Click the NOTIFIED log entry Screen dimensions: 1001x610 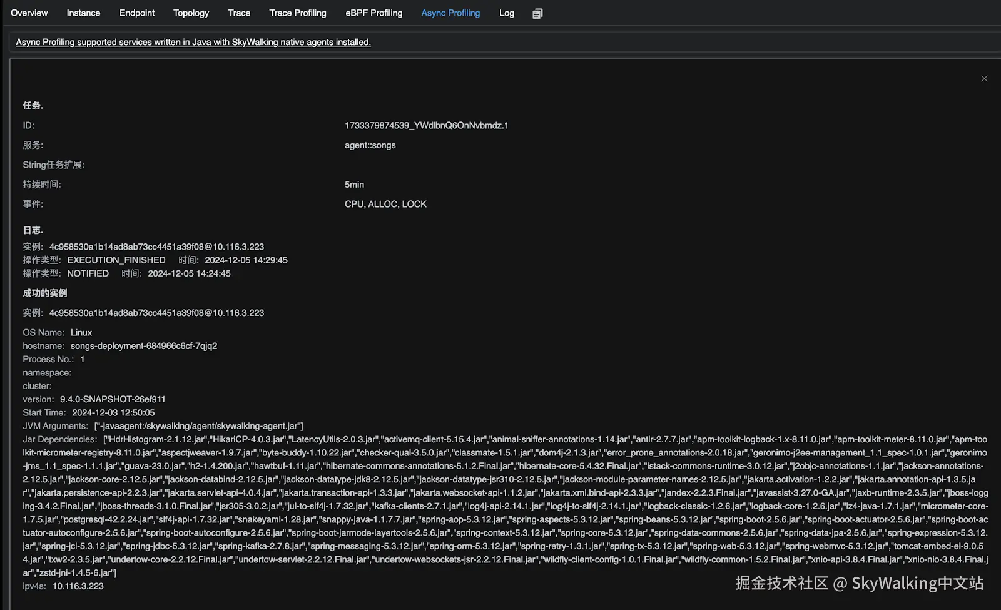tap(88, 273)
